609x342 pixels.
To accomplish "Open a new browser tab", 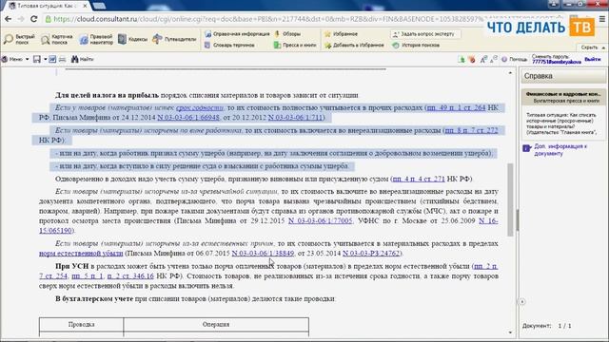I will [99, 6].
